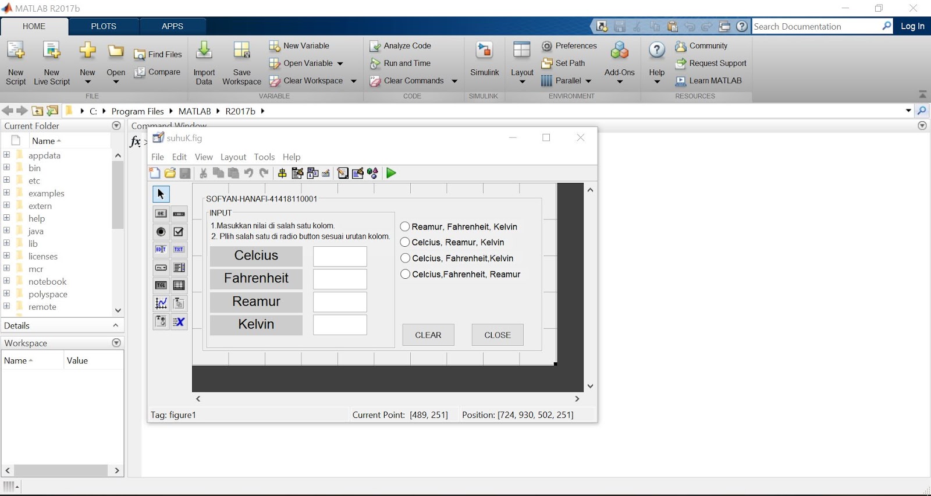Expand the Open Variable dropdown
The image size is (931, 496).
tap(340, 63)
